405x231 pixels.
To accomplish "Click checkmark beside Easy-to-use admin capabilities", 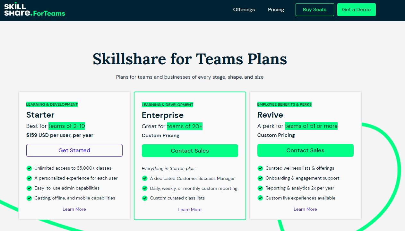I will pos(29,188).
